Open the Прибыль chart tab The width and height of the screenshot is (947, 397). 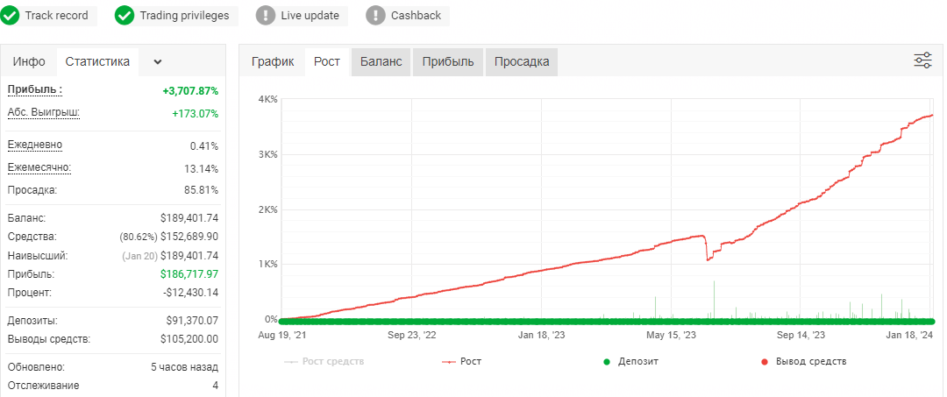coord(447,61)
